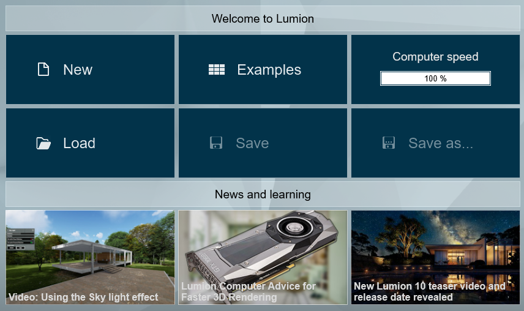Click the floppy disk icon beside Save
The width and height of the screenshot is (524, 311).
[x=215, y=143]
